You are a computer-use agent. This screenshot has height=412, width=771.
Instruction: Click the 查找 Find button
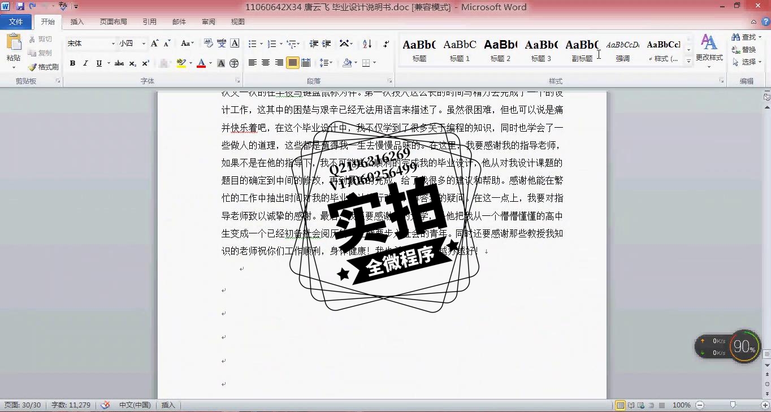(x=745, y=37)
